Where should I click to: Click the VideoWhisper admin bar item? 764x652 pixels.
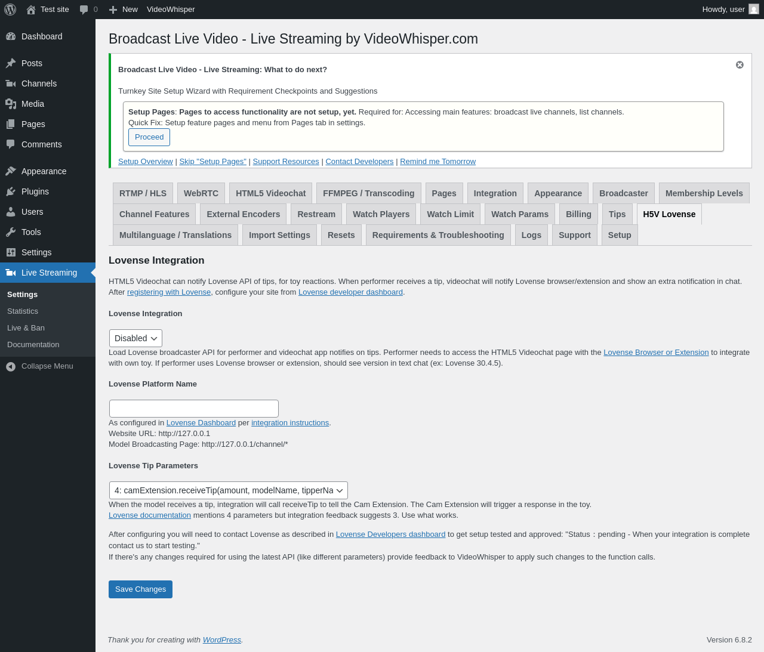point(171,10)
